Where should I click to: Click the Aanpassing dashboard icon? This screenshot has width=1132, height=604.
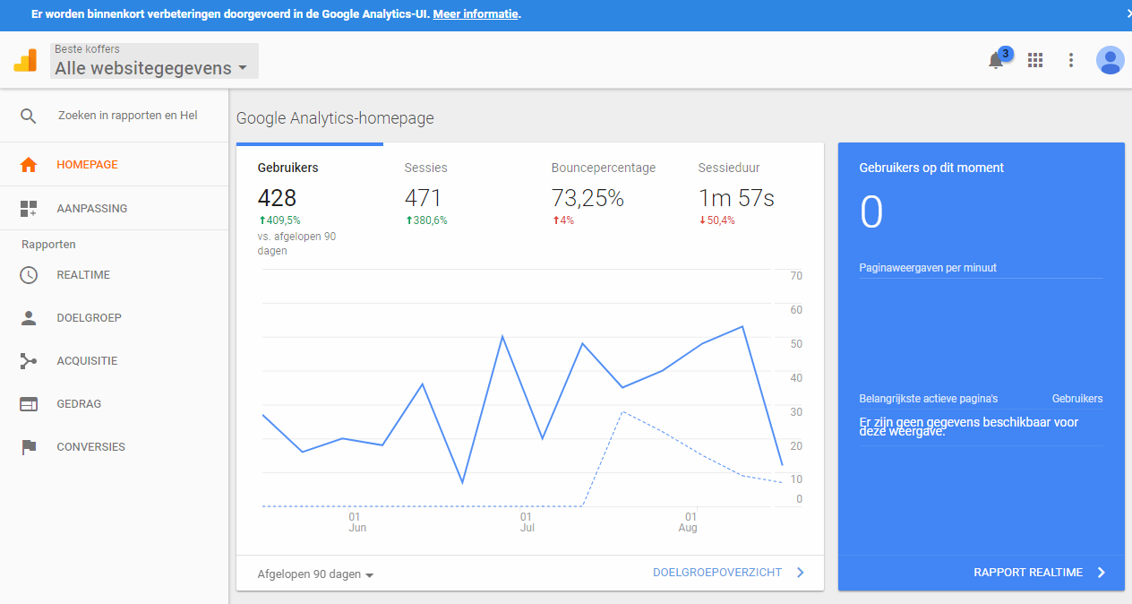pos(29,209)
